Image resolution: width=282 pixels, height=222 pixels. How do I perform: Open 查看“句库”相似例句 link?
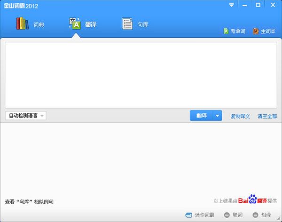click(x=29, y=202)
